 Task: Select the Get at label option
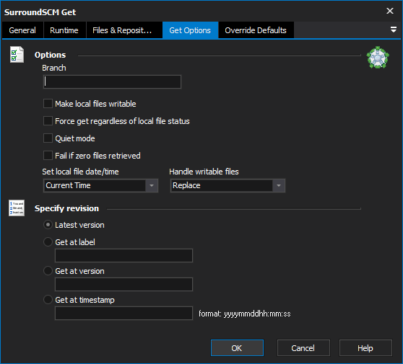click(x=48, y=242)
